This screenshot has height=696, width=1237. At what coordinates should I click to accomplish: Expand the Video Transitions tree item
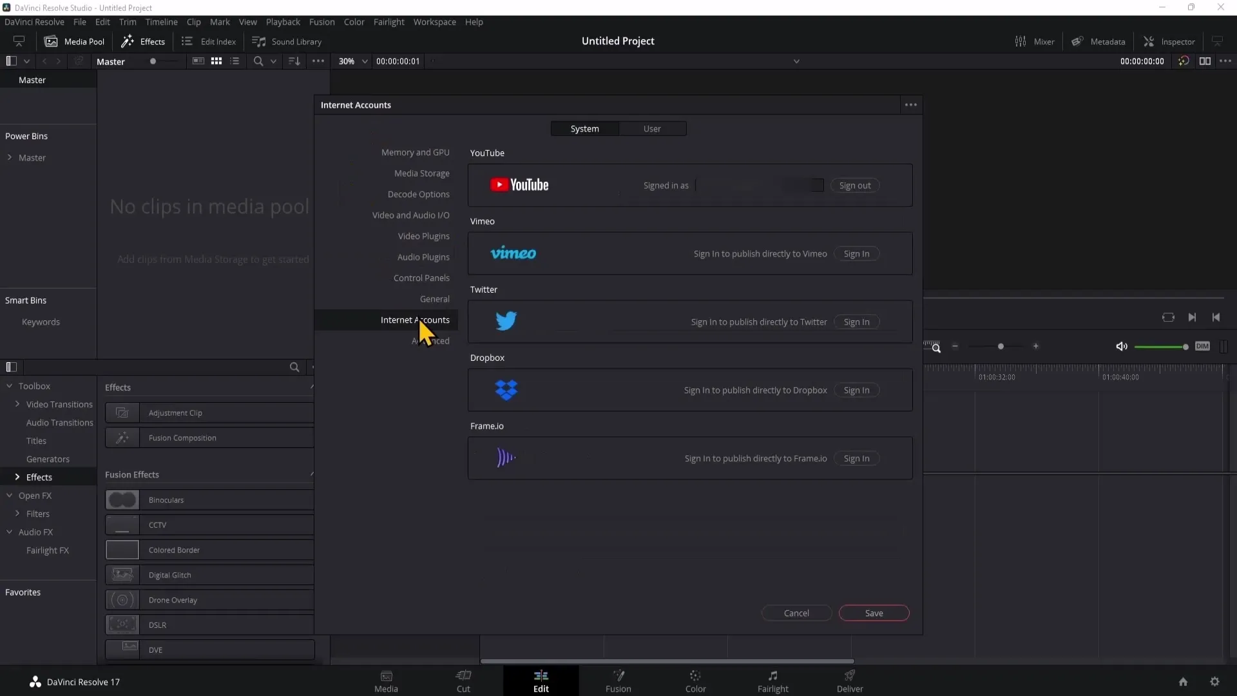point(17,404)
